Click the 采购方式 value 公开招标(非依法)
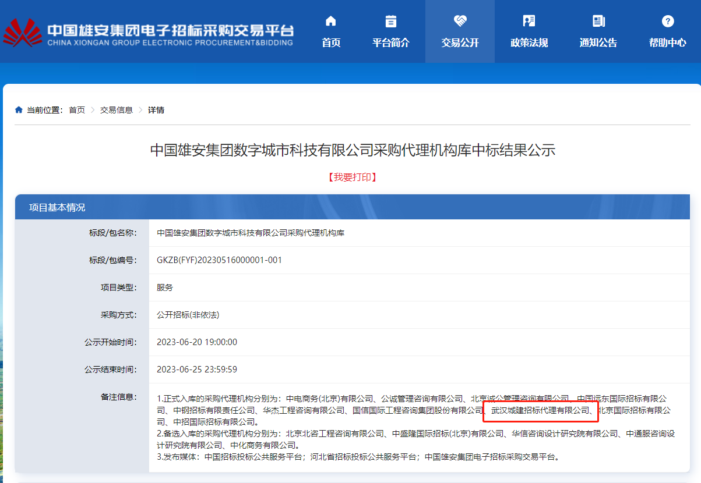Image resolution: width=701 pixels, height=483 pixels. (x=188, y=315)
